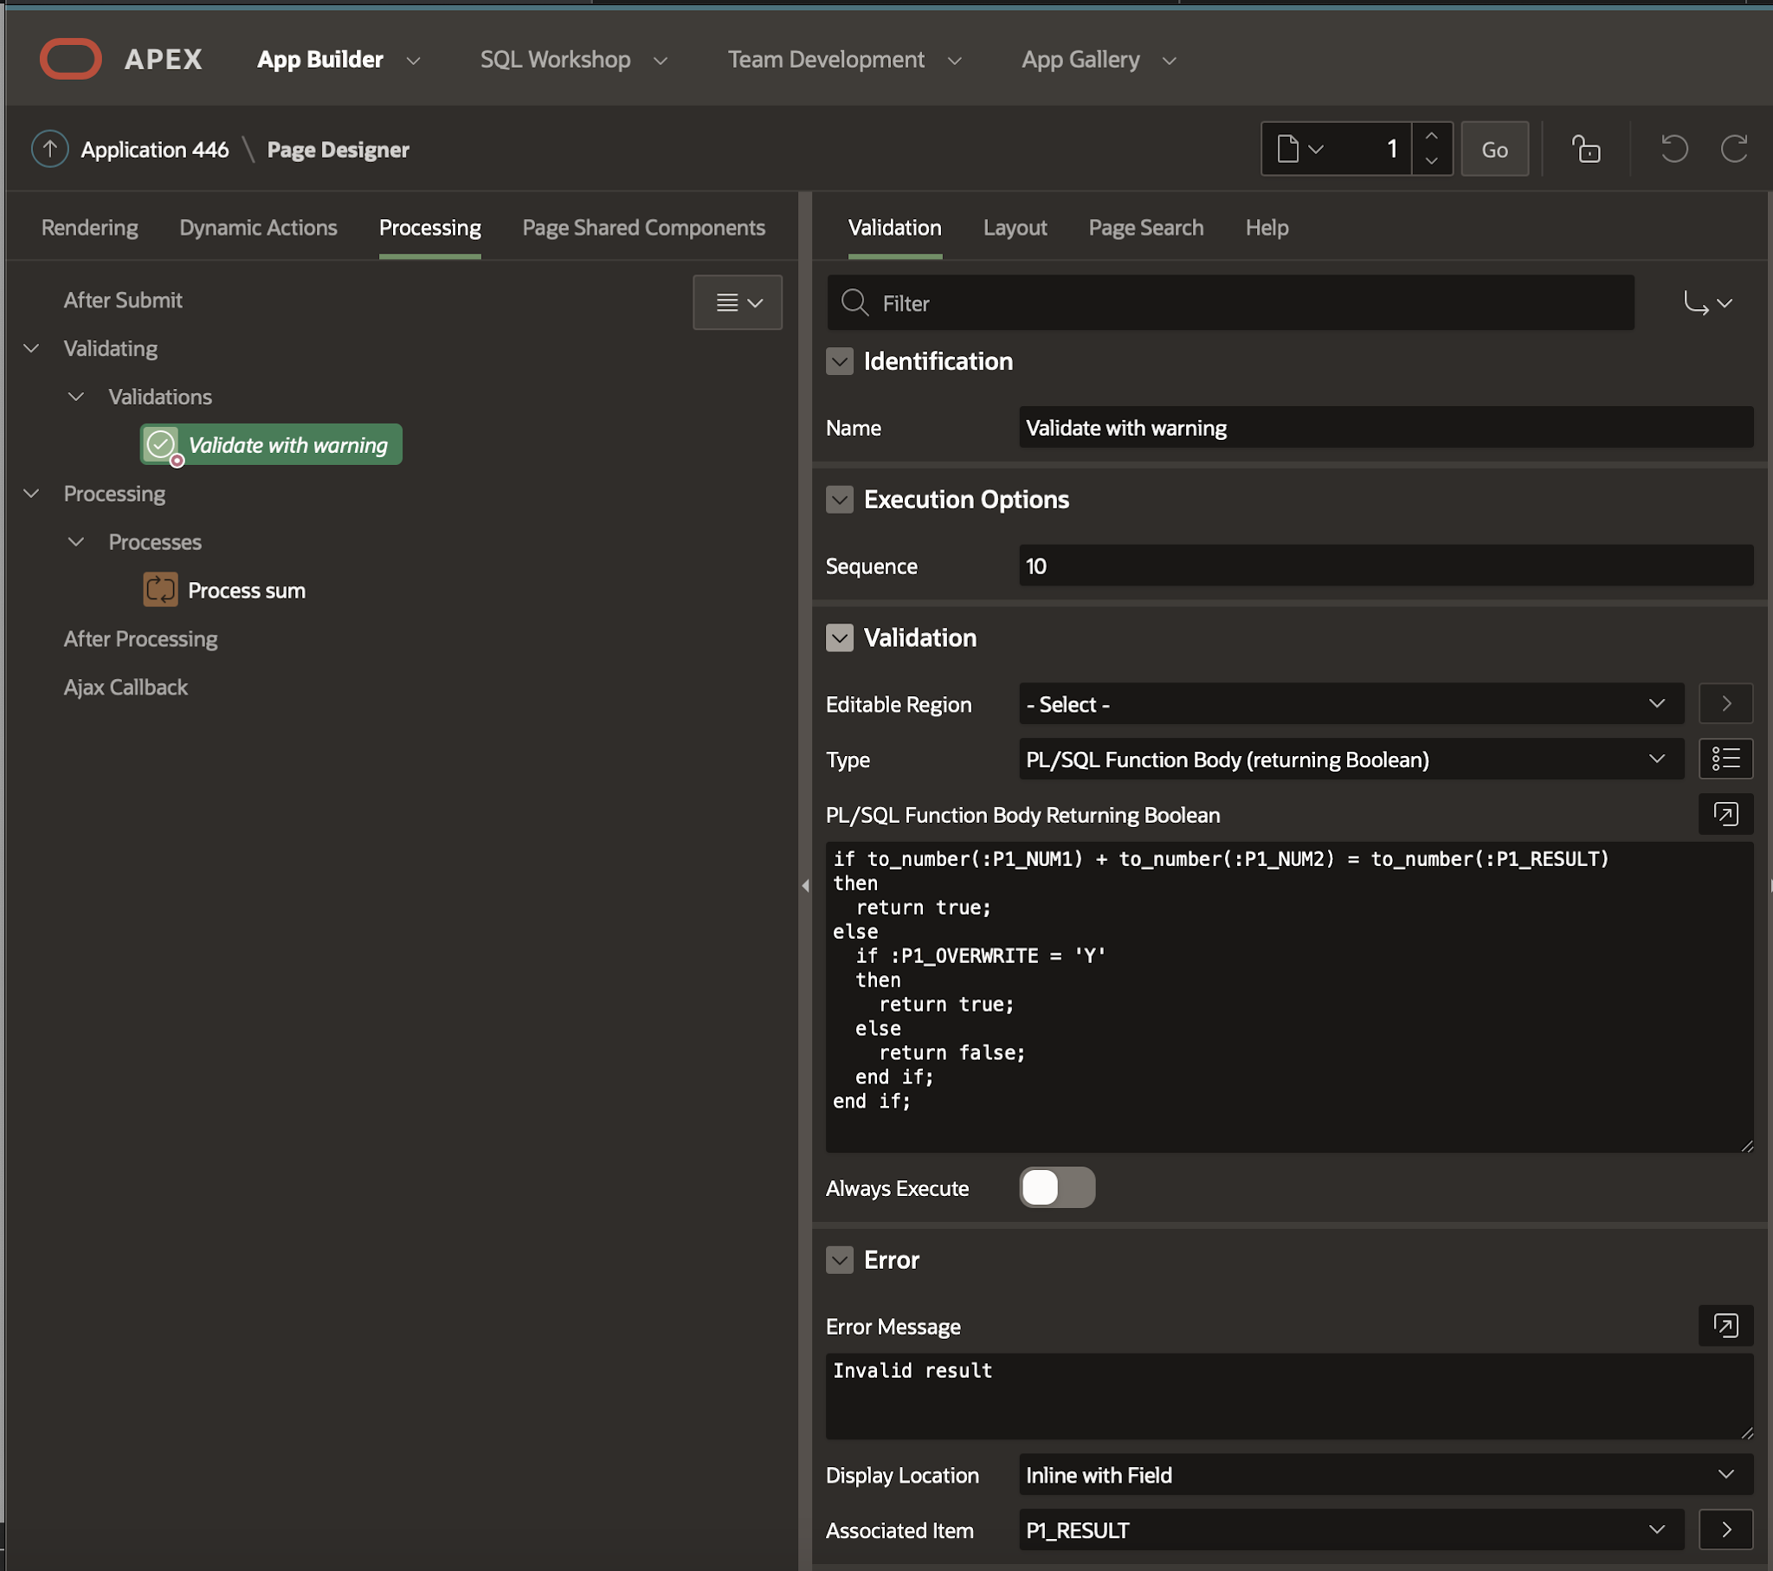The image size is (1773, 1571).
Task: Open the Error Message code editor icon
Action: 1725,1326
